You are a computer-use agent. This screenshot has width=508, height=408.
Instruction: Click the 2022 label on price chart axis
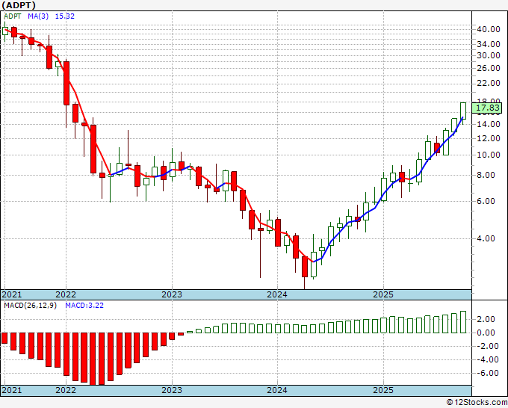[x=66, y=294]
